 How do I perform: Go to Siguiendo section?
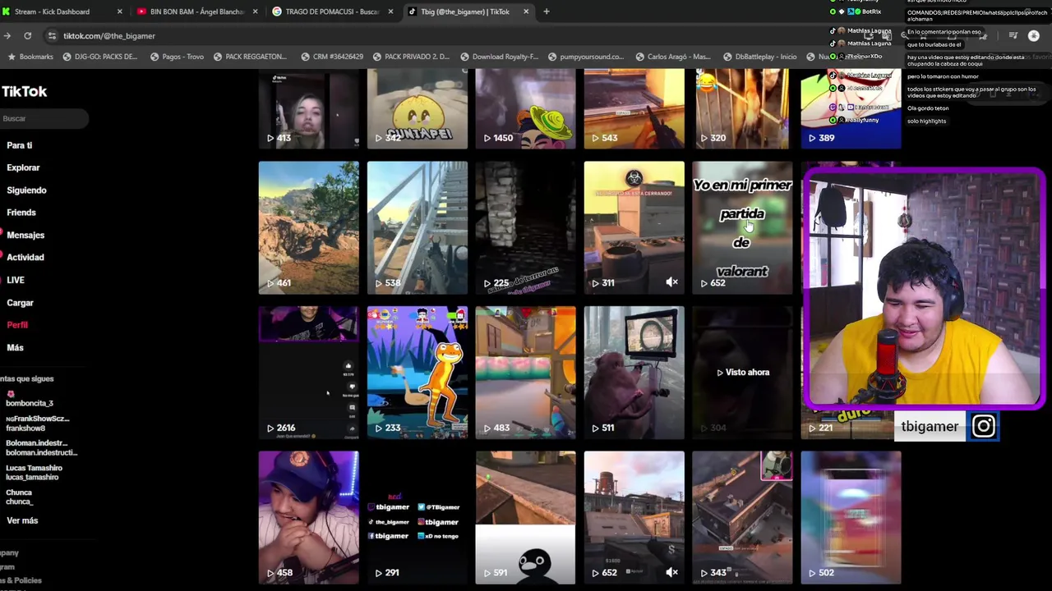pos(26,190)
